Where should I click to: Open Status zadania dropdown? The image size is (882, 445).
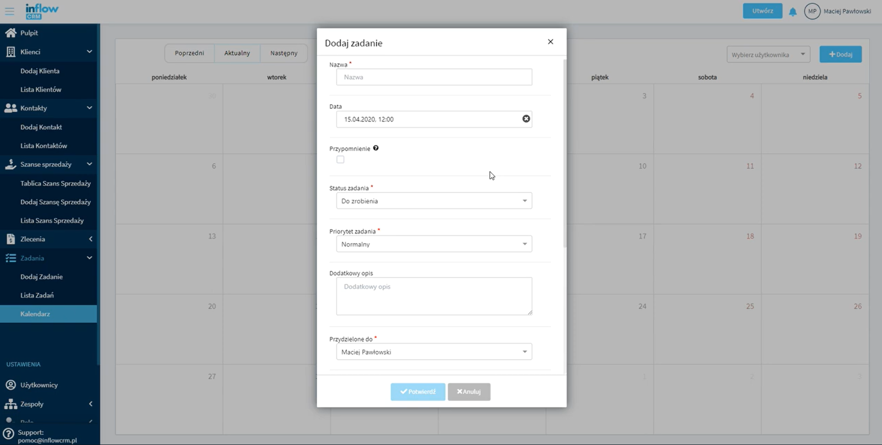click(x=434, y=201)
